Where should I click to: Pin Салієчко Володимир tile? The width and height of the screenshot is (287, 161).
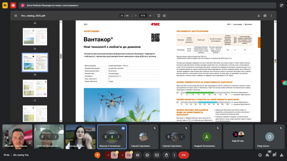(43, 137)
